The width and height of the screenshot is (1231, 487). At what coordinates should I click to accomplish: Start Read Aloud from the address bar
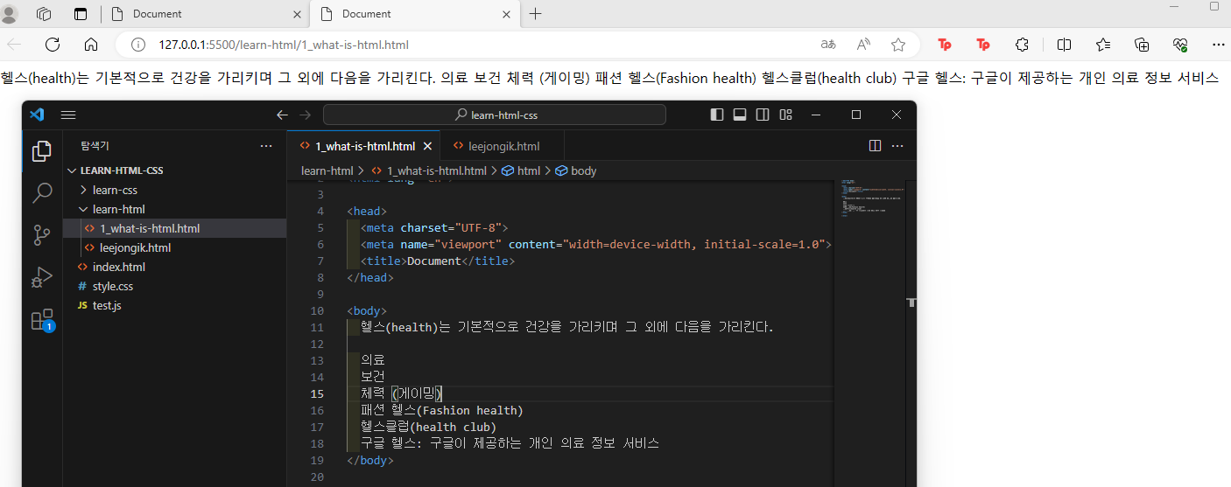[863, 45]
